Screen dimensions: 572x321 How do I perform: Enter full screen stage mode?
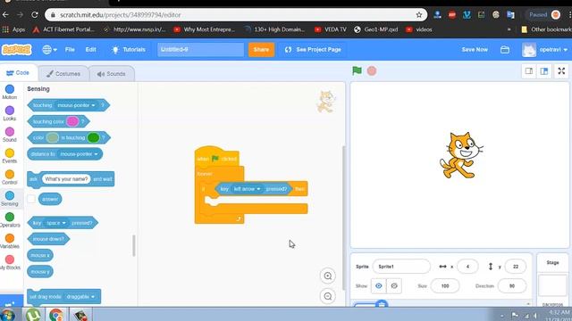pos(561,71)
